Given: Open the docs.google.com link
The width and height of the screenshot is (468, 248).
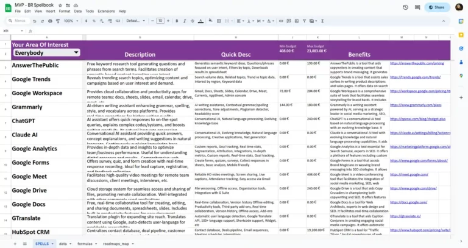Looking at the screenshot, I should tap(409, 202).
